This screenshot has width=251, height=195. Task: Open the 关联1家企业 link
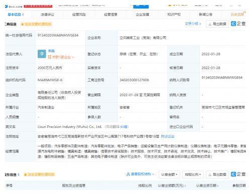coord(61,57)
